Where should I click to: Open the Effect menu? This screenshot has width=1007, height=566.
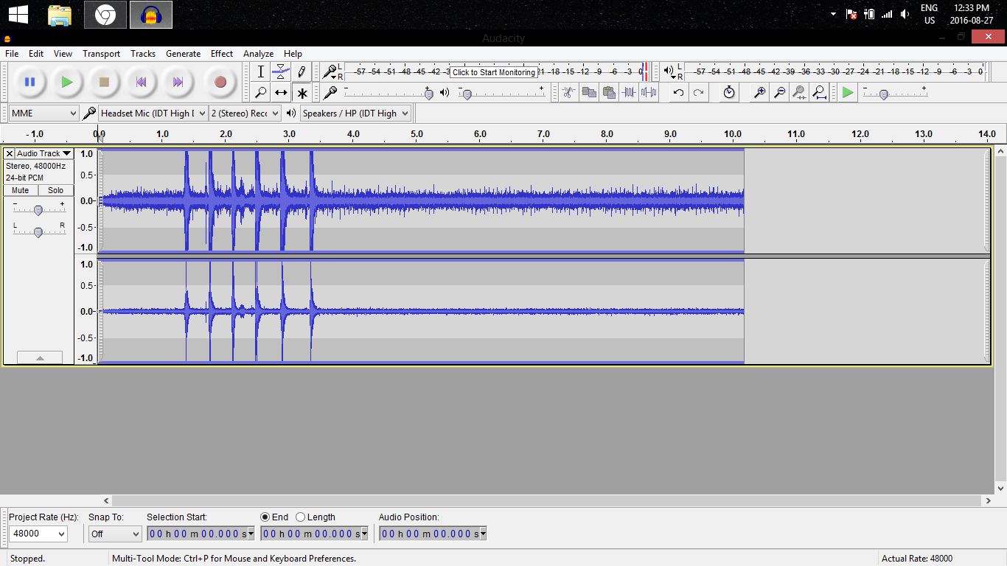point(221,54)
